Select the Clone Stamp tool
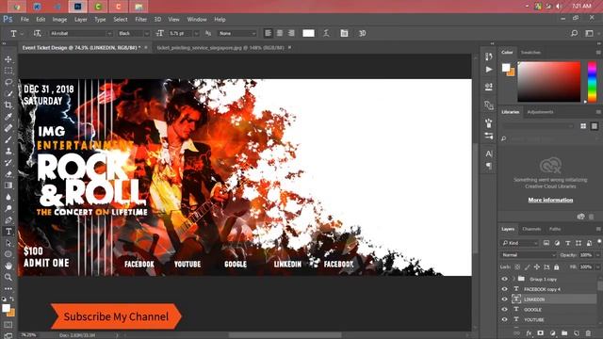Viewport: 603px width, 339px height. click(8, 151)
